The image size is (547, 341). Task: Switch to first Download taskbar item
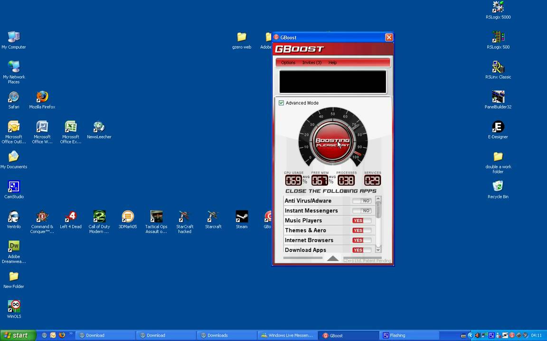(x=105, y=335)
